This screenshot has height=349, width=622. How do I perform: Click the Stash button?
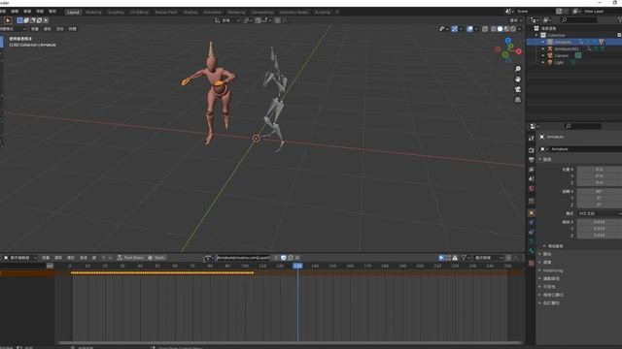tap(156, 258)
